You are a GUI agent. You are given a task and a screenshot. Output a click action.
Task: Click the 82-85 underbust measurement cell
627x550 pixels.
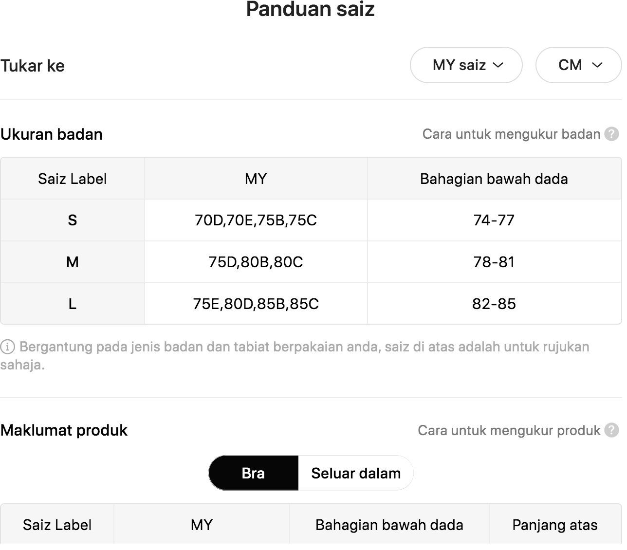point(494,304)
